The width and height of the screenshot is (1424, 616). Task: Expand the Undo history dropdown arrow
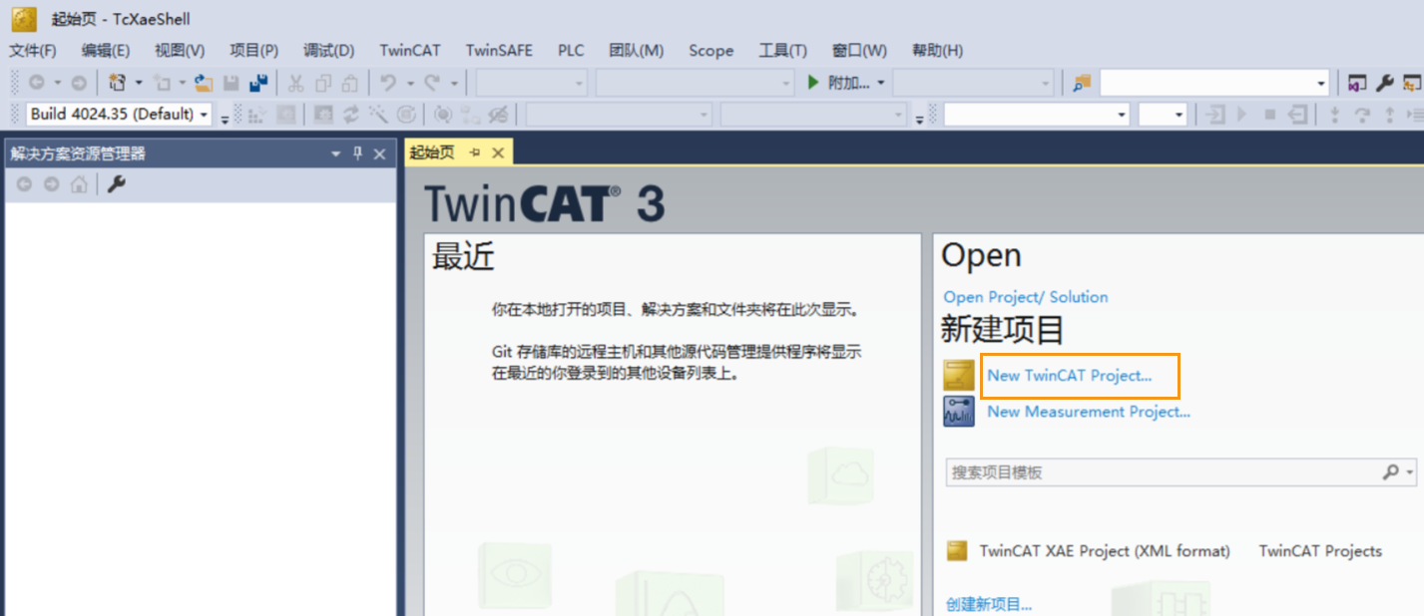point(410,83)
